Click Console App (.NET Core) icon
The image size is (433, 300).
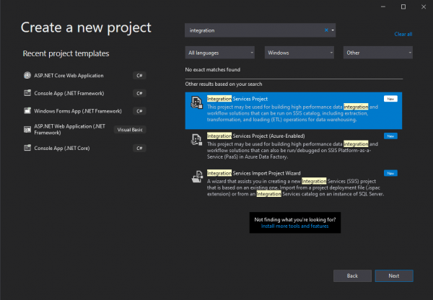coord(27,148)
